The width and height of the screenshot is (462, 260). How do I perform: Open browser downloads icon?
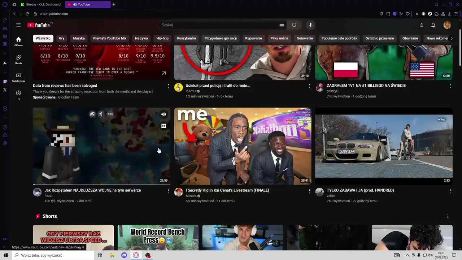(x=449, y=14)
